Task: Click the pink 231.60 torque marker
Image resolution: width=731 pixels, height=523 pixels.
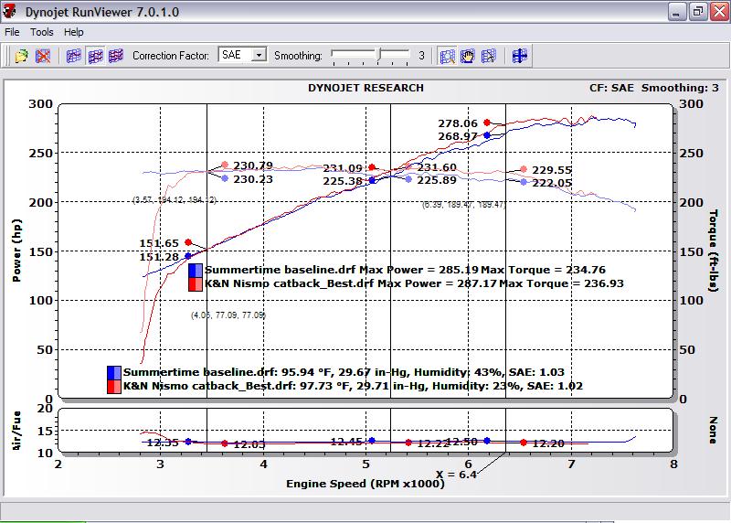Action: click(408, 166)
